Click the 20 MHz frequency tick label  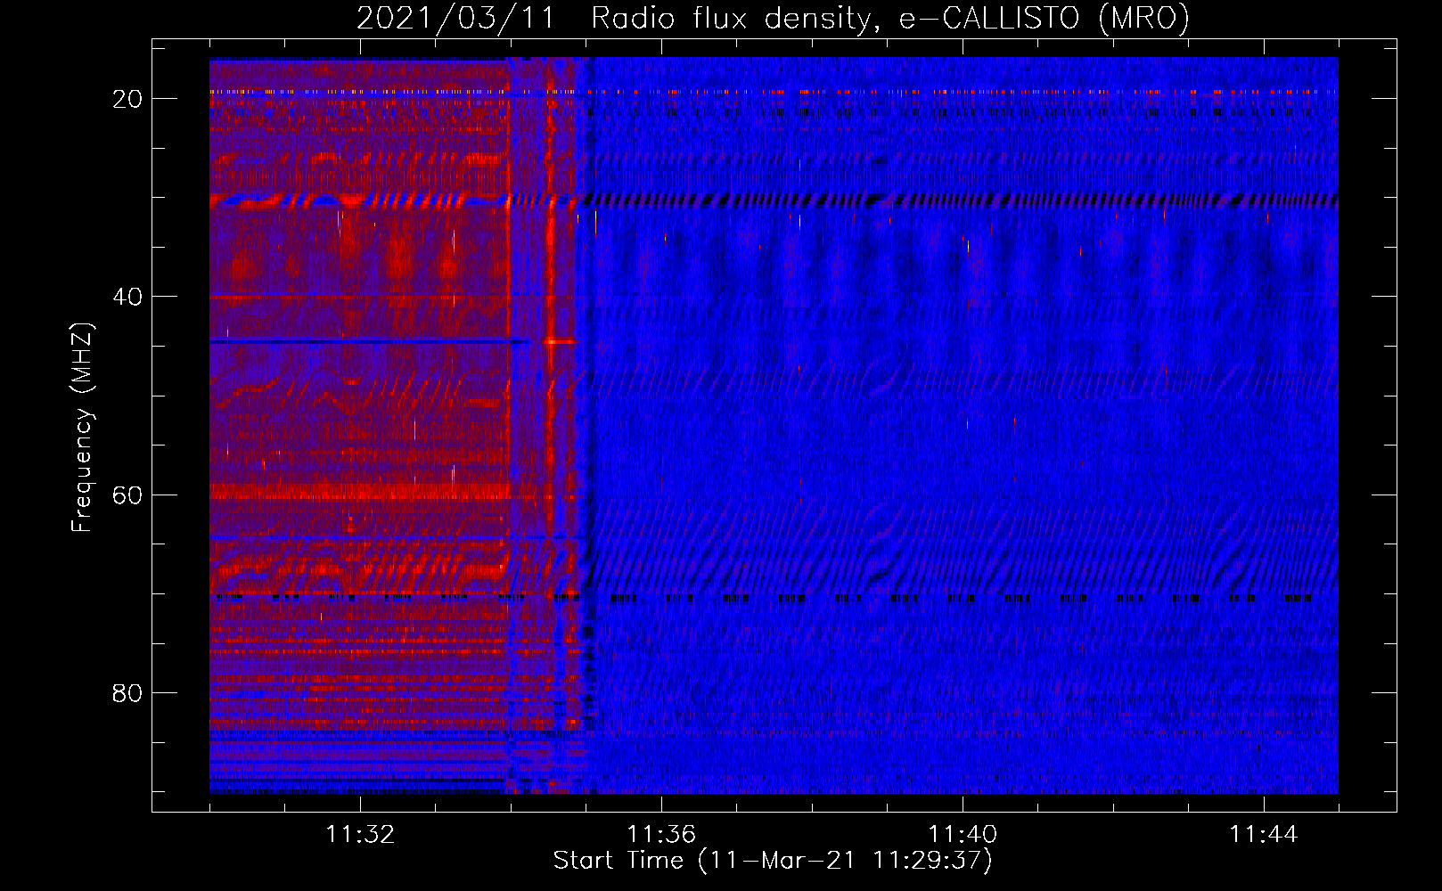point(127,99)
